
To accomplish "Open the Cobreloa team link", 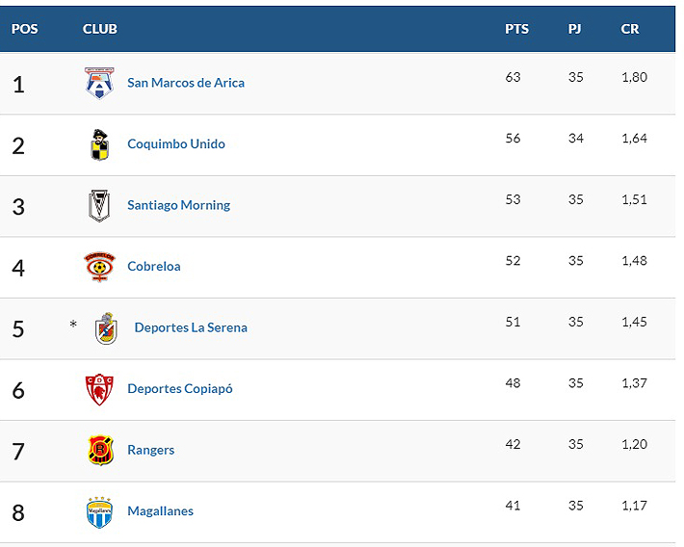I will (154, 267).
